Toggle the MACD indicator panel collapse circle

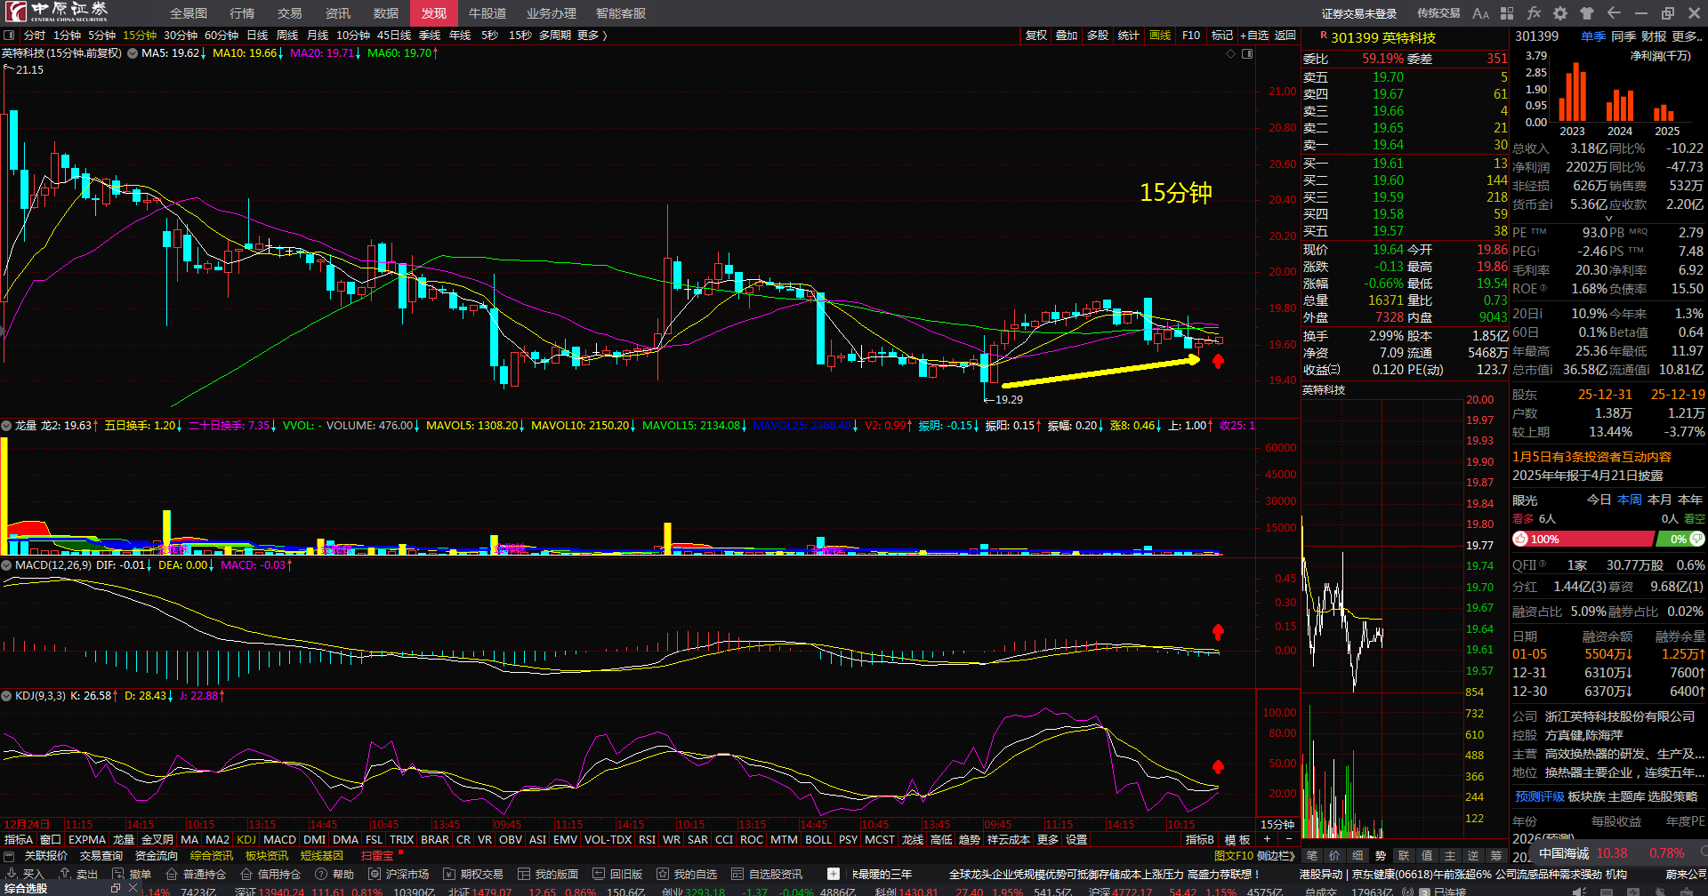[x=7, y=565]
